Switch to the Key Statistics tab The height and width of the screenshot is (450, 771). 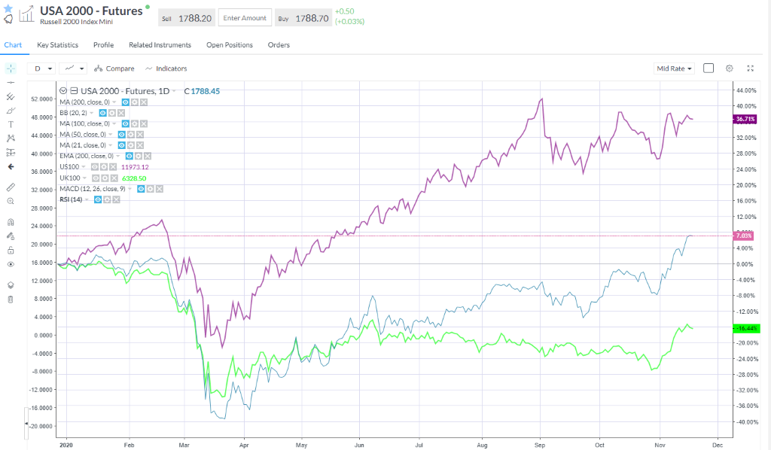tap(57, 44)
